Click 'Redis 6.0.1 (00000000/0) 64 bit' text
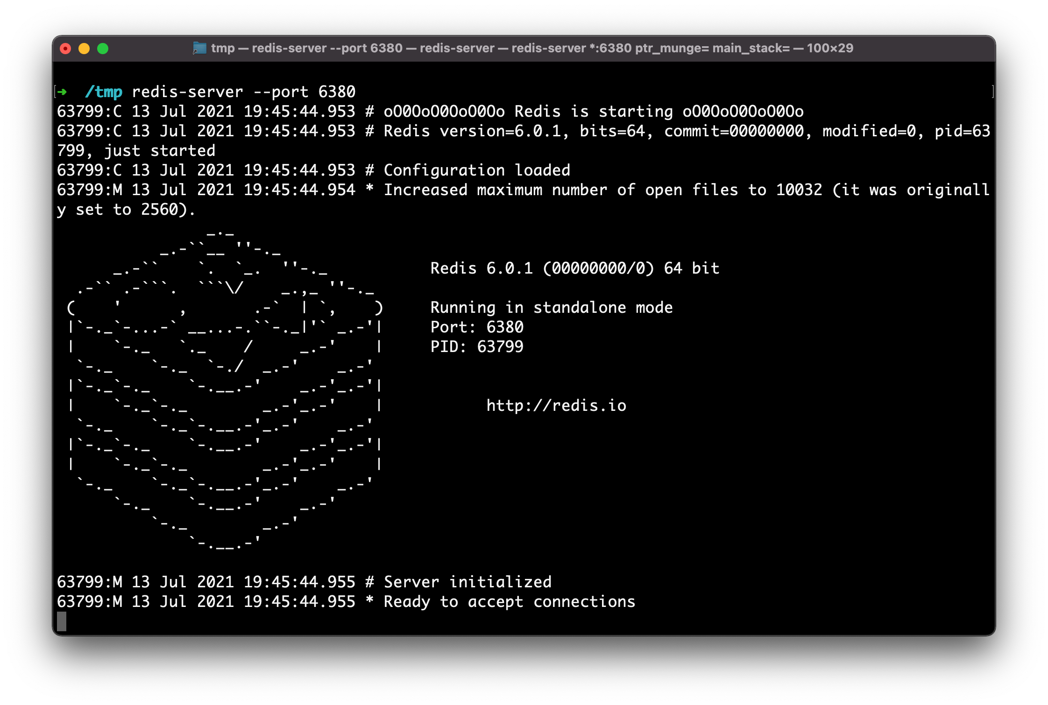This screenshot has height=705, width=1048. click(x=574, y=268)
